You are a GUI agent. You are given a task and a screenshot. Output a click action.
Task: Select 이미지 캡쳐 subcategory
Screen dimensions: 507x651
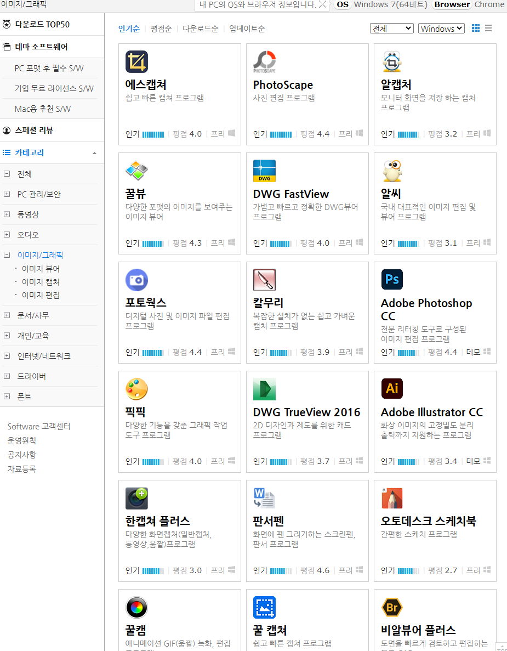point(41,282)
